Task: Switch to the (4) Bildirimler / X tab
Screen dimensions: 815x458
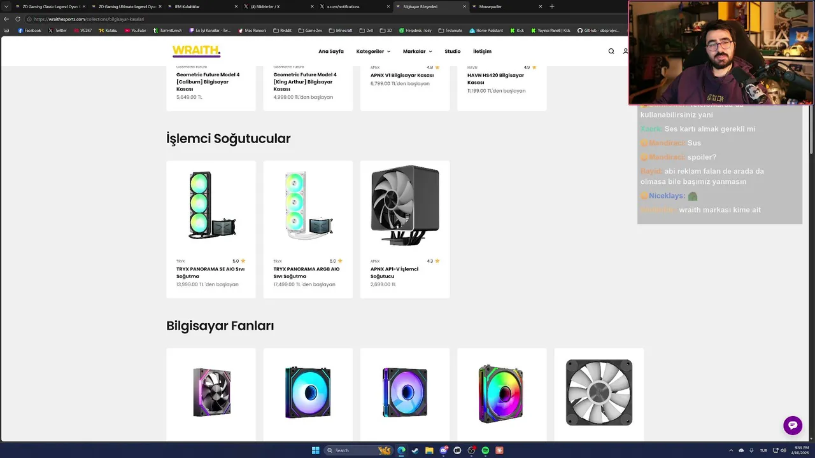Action: click(279, 6)
